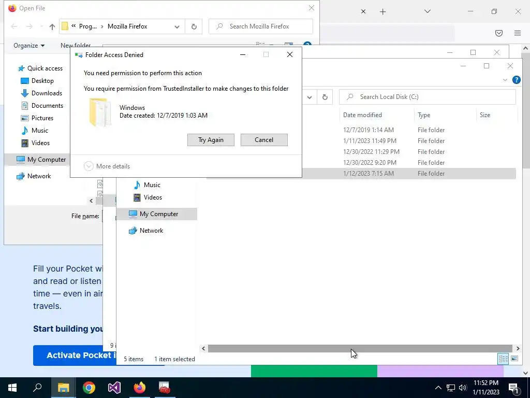Select My Computer in Open File sidebar
Image resolution: width=530 pixels, height=398 pixels.
[37, 160]
